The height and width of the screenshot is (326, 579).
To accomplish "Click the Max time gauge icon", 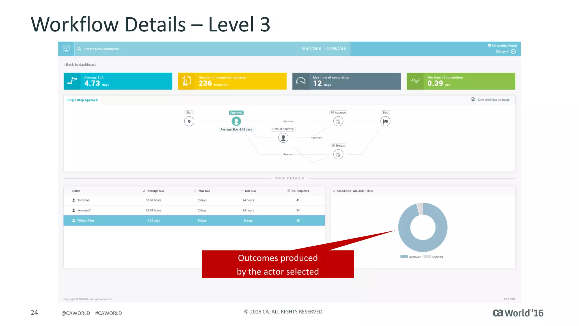I will [301, 81].
